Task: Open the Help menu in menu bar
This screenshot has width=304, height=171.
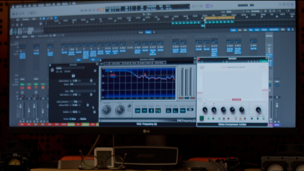Action: 74,3
